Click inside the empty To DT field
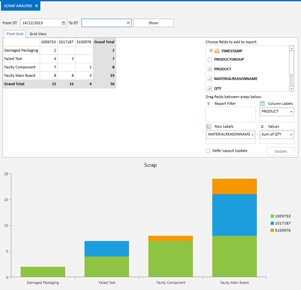 pos(103,23)
